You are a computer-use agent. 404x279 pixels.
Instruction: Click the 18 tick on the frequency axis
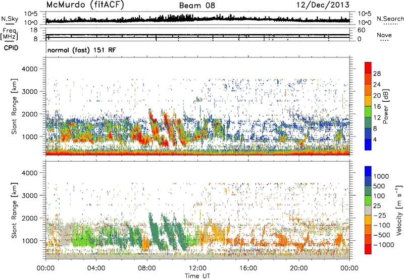click(x=33, y=30)
